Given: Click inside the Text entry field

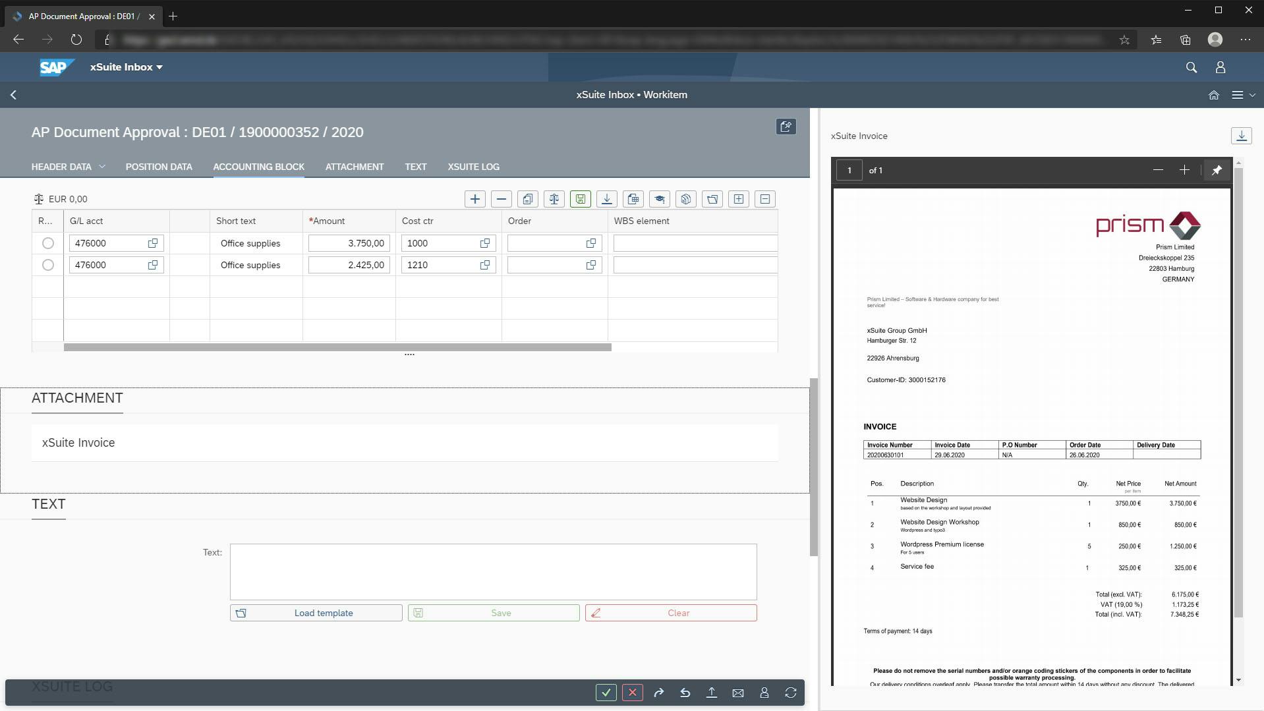Looking at the screenshot, I should tap(493, 571).
